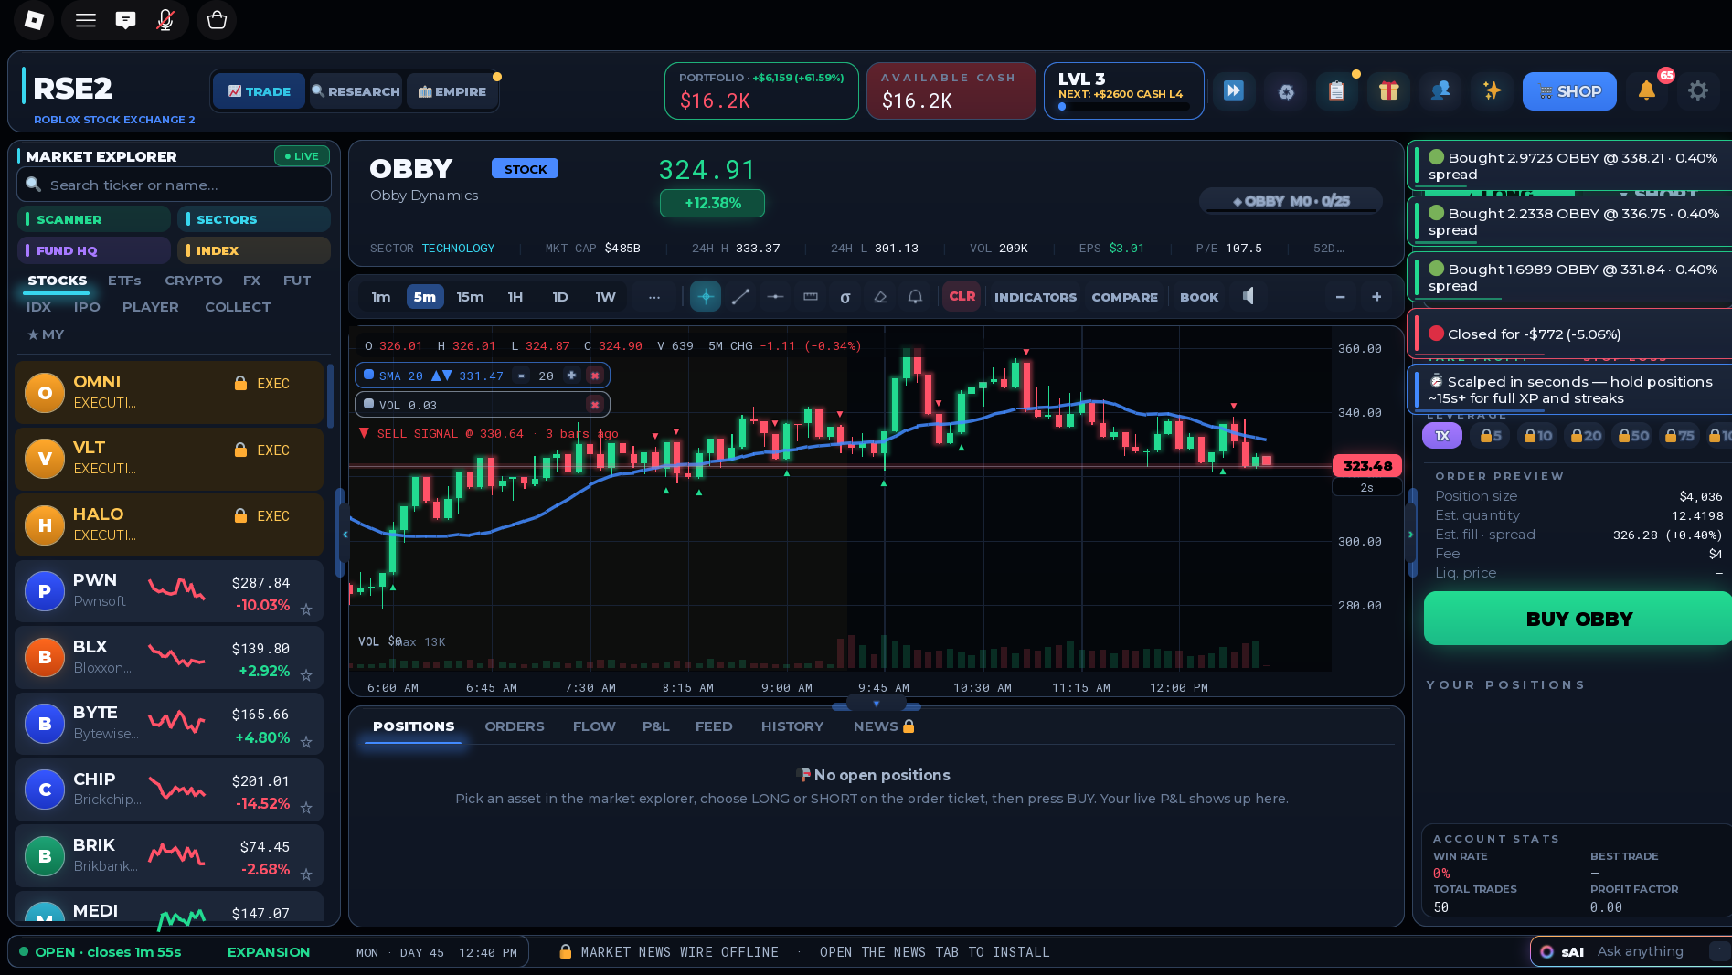Image resolution: width=1732 pixels, height=975 pixels.
Task: Toggle the muted microphone icon
Action: (165, 20)
